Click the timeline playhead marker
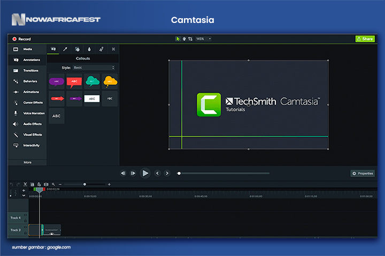This screenshot has height=256, width=385. click(x=39, y=190)
